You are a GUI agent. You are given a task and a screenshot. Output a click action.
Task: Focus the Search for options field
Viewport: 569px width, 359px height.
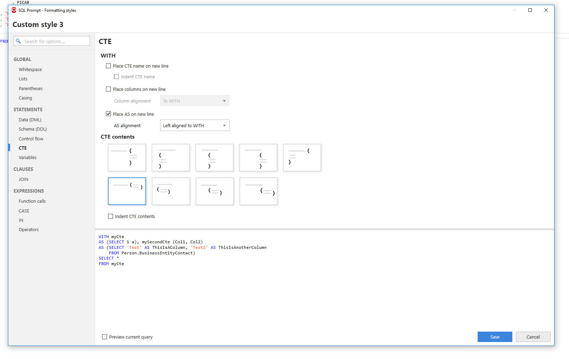pyautogui.click(x=56, y=41)
